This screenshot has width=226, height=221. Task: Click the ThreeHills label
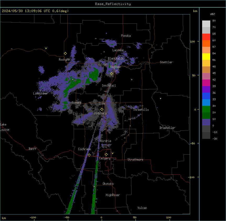141,110
